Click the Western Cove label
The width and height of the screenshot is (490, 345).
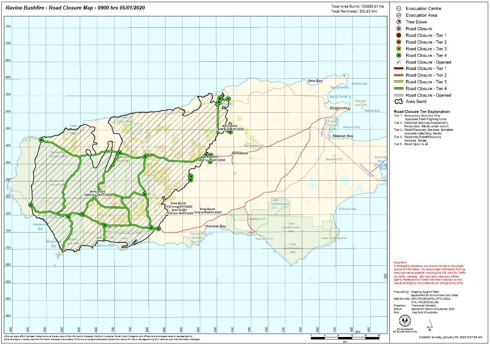click(351, 127)
